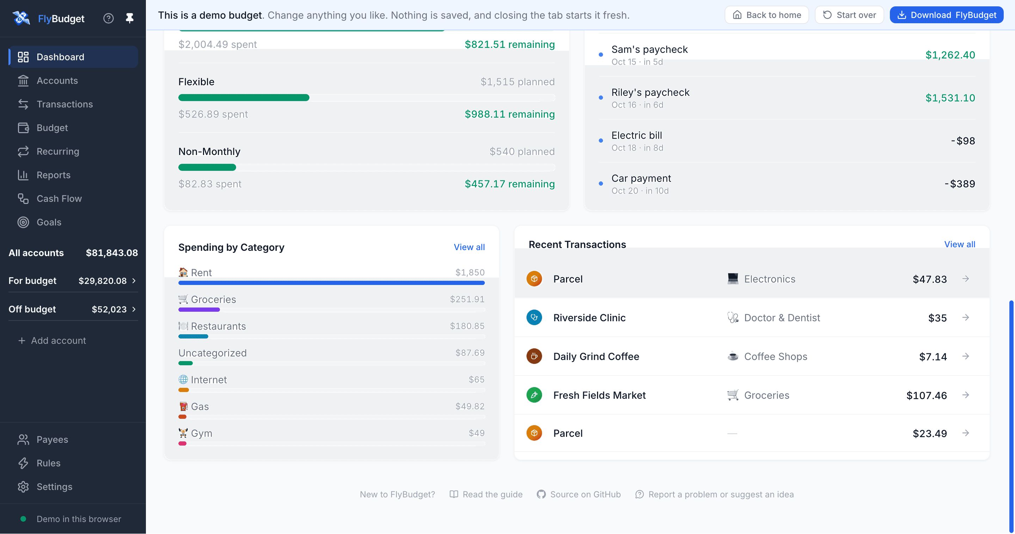Click View all in Spending by Category

[x=469, y=247]
